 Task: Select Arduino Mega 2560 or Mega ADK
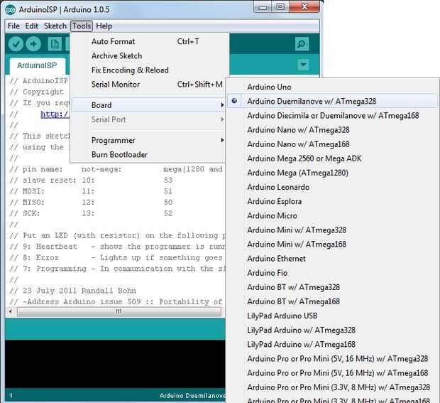click(x=333, y=158)
